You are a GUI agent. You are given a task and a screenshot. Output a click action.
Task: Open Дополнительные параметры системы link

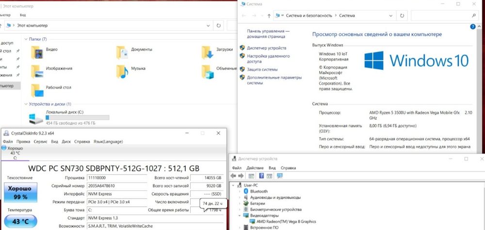pos(274,80)
